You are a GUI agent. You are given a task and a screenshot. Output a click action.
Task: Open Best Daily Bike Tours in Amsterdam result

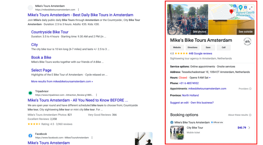point(80,15)
